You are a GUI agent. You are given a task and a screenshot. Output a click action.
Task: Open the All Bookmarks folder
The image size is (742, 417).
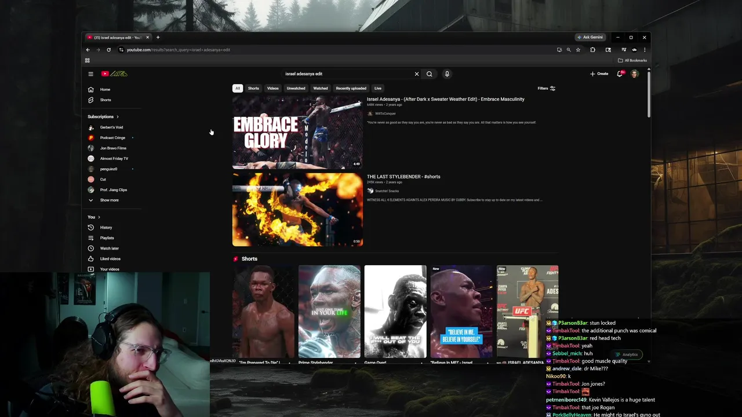coord(632,60)
